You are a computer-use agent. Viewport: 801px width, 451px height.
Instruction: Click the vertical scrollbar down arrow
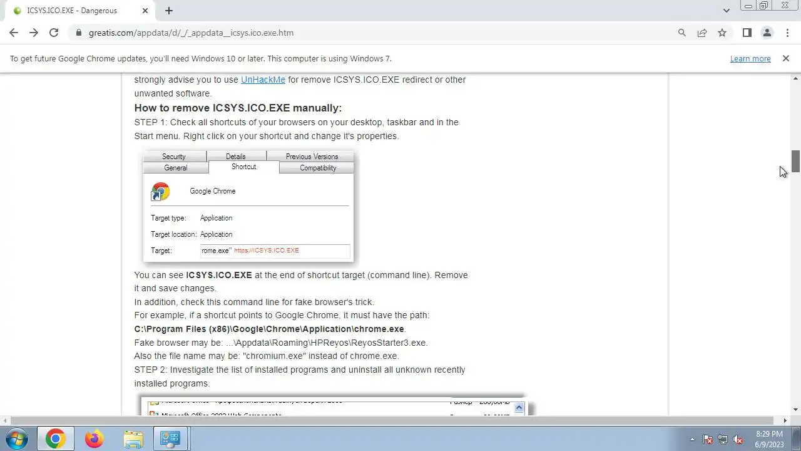795,410
